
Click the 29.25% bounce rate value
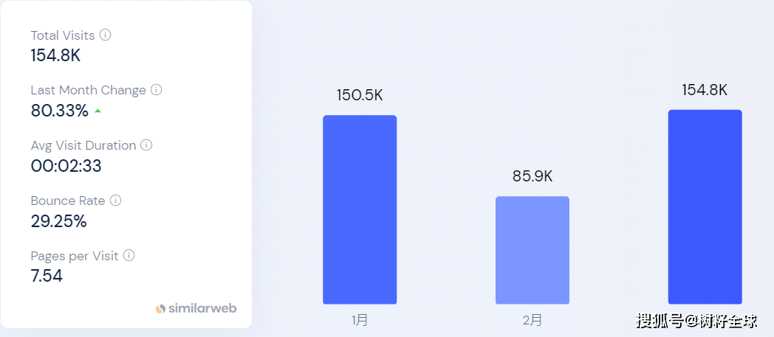[58, 221]
